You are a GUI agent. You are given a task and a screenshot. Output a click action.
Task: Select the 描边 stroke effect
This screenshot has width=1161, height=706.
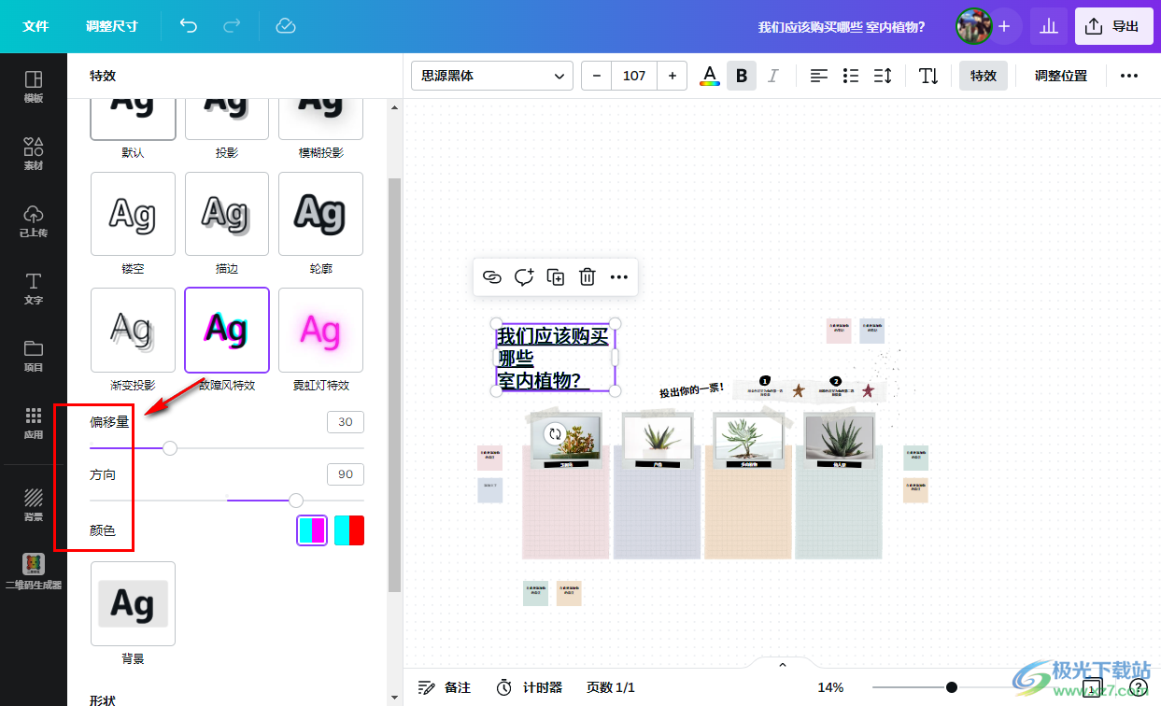(x=227, y=214)
